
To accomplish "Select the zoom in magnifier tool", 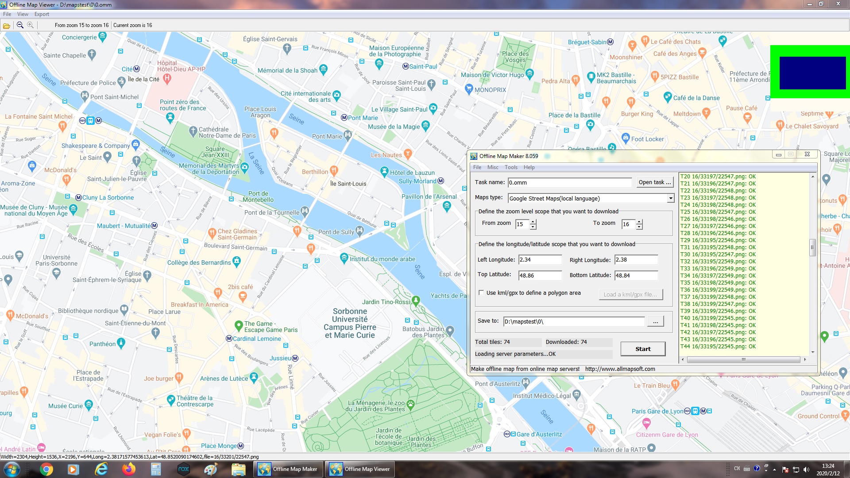I will pyautogui.click(x=30, y=25).
